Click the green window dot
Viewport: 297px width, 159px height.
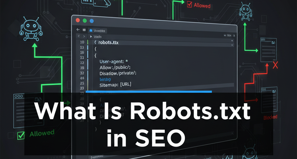tap(85, 21)
